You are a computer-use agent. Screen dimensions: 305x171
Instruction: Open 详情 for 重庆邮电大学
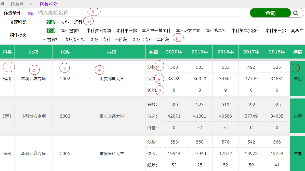coord(297,79)
